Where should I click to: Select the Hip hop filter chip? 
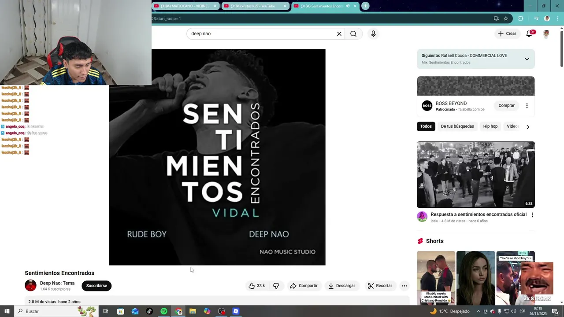coord(490,126)
